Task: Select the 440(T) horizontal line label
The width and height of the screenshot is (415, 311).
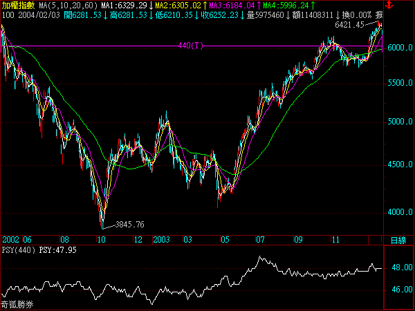Action: point(191,46)
